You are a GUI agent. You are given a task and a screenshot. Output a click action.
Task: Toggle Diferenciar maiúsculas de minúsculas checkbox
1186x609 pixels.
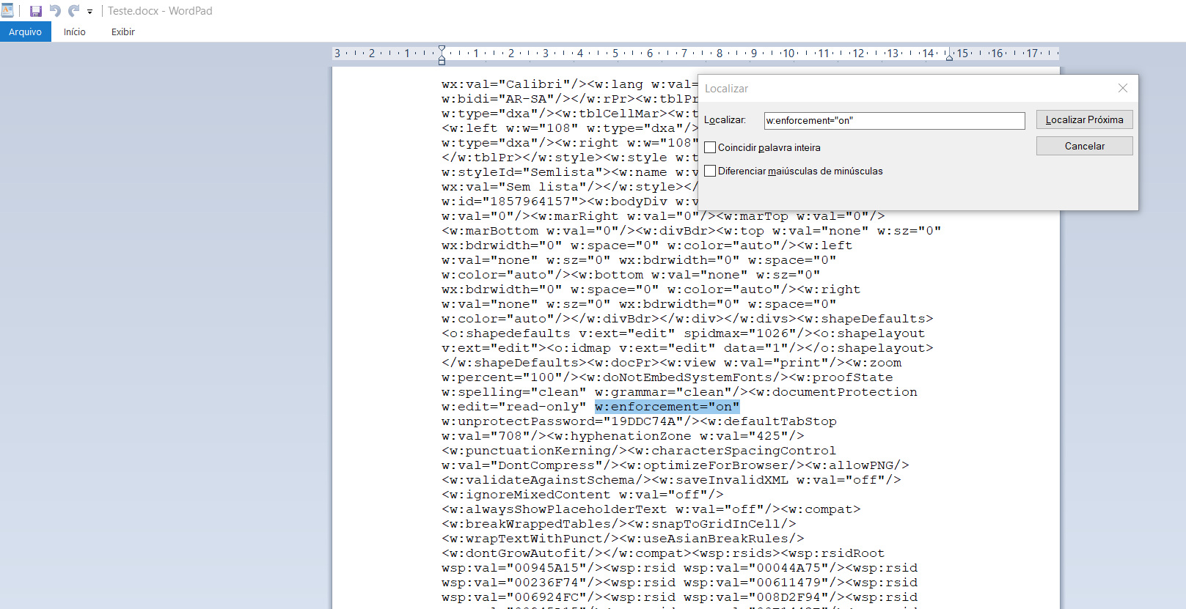710,171
